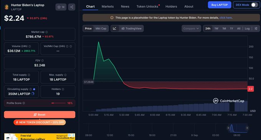Open the Markets tab
Screen dimensions: 261x140
click(x=108, y=7)
